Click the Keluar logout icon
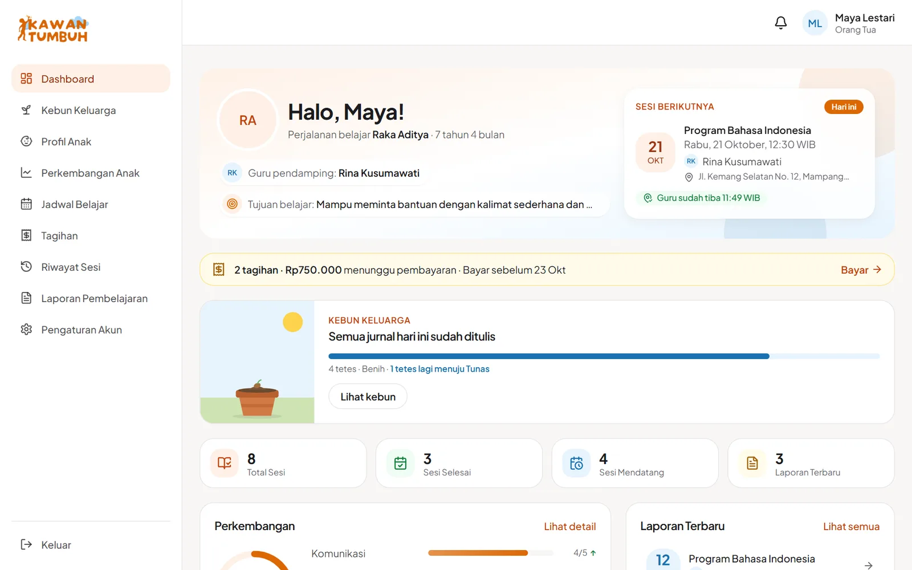912x570 pixels. click(x=26, y=544)
